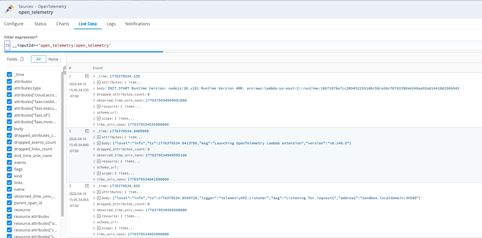The width and height of the screenshot is (482, 238).
Task: Uncheck the links field
Action: tap(9, 183)
